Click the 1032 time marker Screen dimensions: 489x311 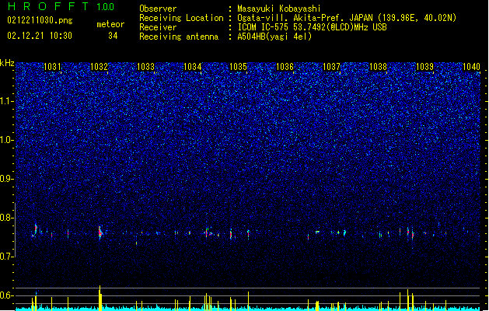click(x=99, y=67)
